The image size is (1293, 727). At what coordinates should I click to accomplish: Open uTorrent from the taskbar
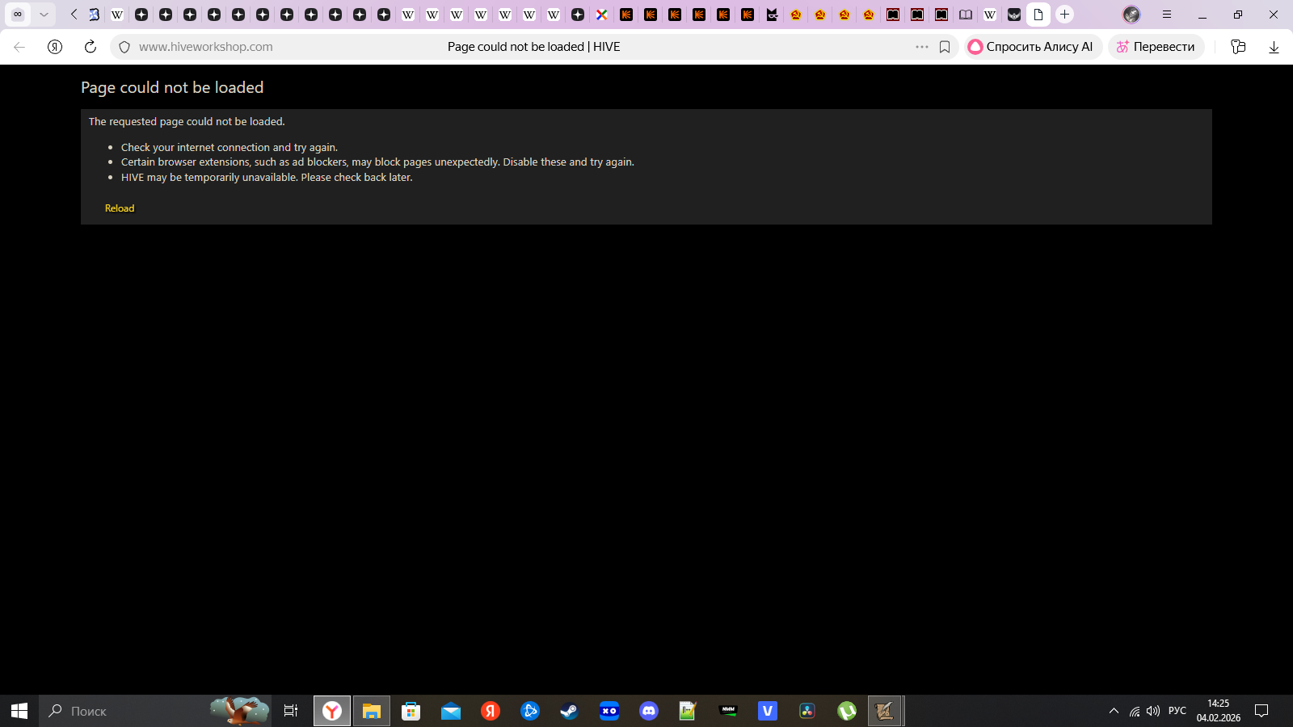pyautogui.click(x=847, y=711)
